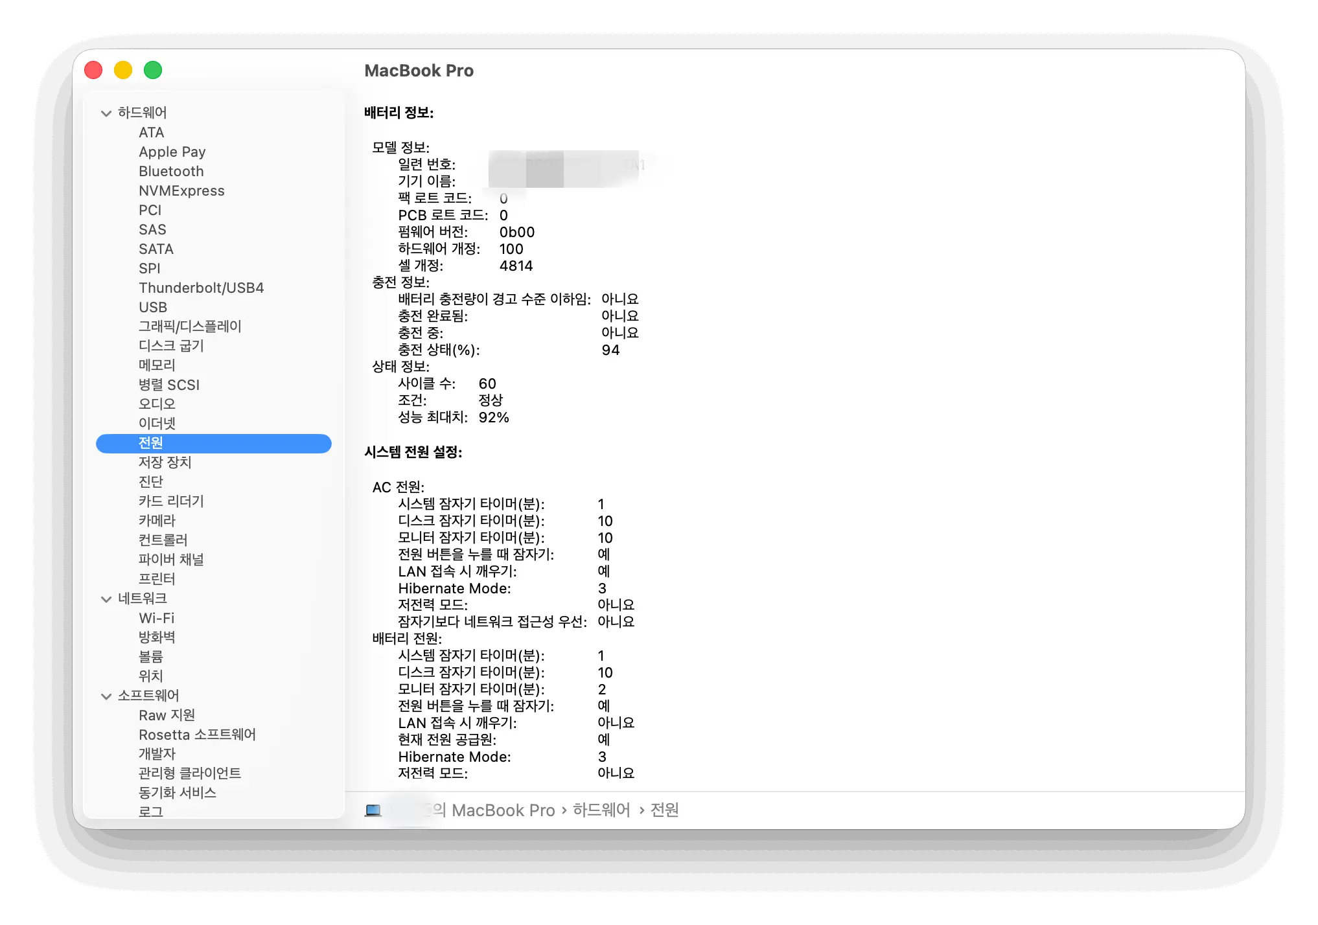This screenshot has width=1318, height=925.
Task: Select PCI in the sidebar
Action: tap(150, 210)
